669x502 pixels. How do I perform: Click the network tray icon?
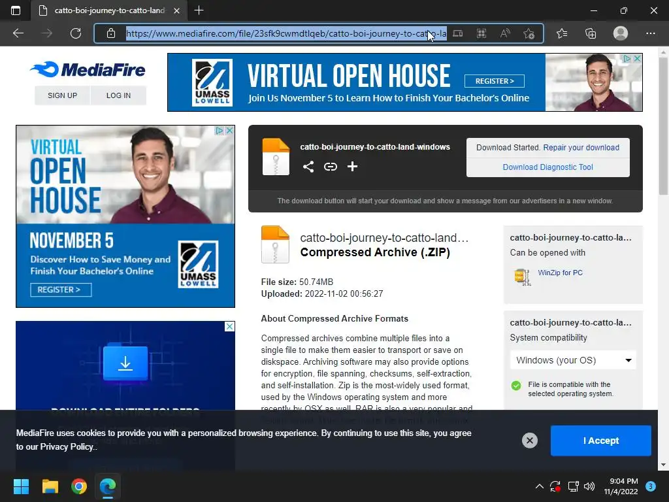[573, 486]
